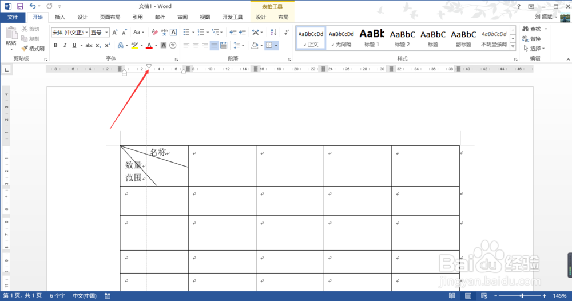Click the Grow Font icon

[115, 33]
